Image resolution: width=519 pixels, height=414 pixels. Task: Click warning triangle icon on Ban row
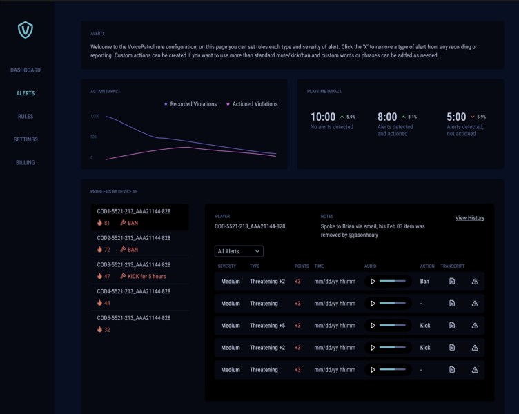point(475,282)
